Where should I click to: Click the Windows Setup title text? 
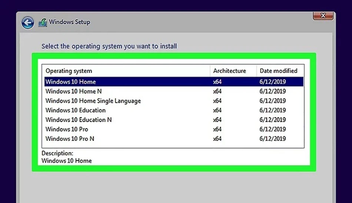pos(70,22)
